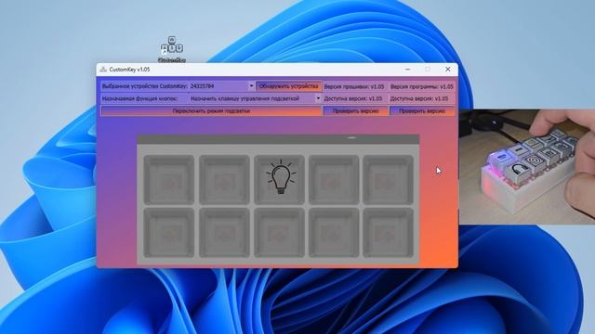This screenshot has height=334, width=595.
Task: Click the Назначаемая функция кнопок label
Action: pos(139,98)
